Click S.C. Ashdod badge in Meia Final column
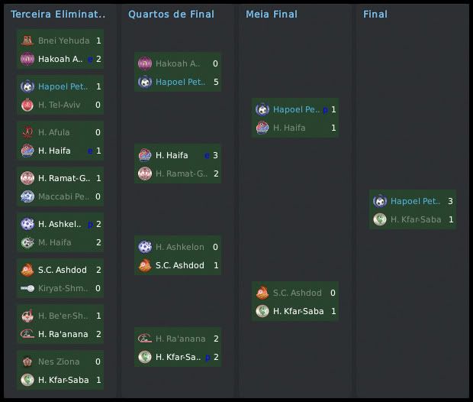Screen dimensions: 473x402 tap(262, 293)
